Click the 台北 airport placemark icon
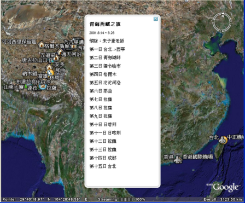Screen dimensions: 245x203 click(223, 140)
